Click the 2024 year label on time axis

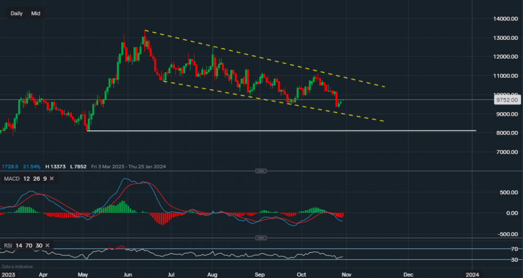click(472, 274)
